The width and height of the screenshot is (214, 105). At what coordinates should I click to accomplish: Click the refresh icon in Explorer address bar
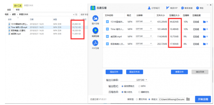tap(76, 14)
